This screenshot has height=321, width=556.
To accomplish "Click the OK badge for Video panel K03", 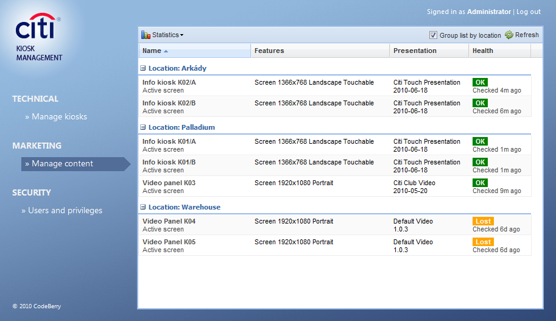I will pyautogui.click(x=480, y=183).
